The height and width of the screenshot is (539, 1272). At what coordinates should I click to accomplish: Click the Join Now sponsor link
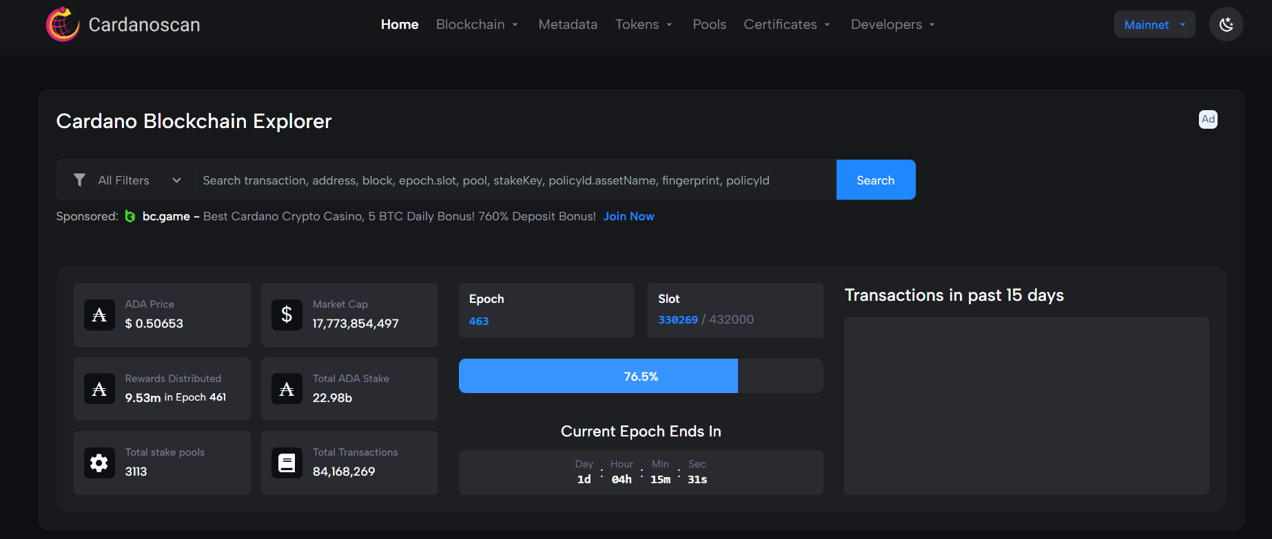[x=628, y=216]
